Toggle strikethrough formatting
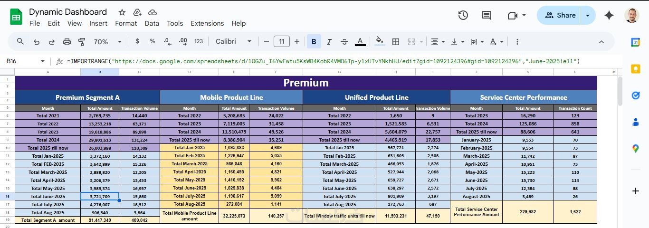Viewport: 649px width, 228px height. pyautogui.click(x=344, y=42)
